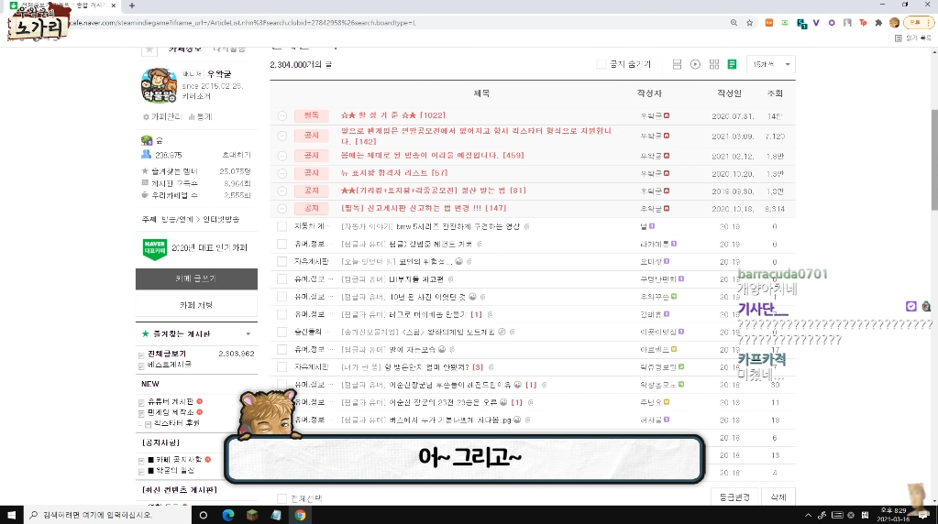Click the Chrome profile avatar

[894, 23]
